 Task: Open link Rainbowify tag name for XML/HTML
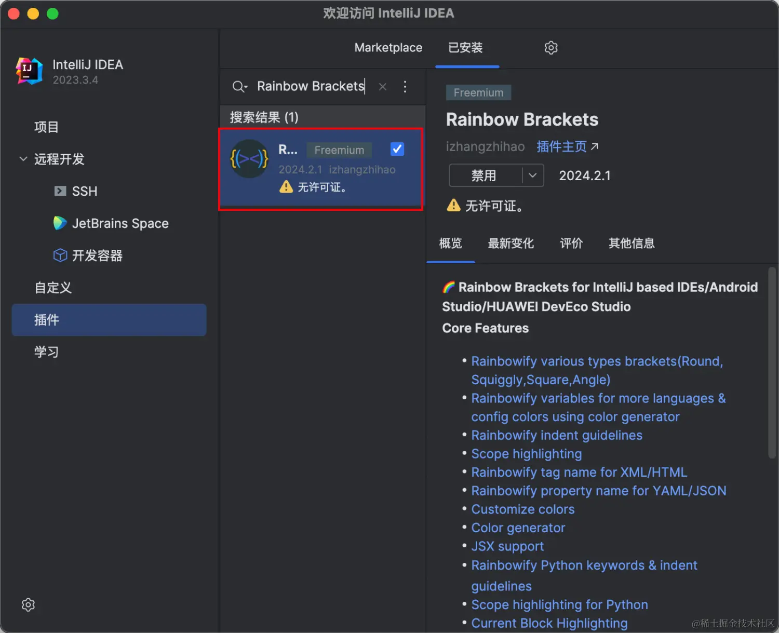pos(579,472)
